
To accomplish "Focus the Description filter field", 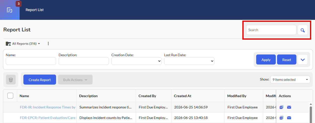I will pyautogui.click(x=84, y=61).
